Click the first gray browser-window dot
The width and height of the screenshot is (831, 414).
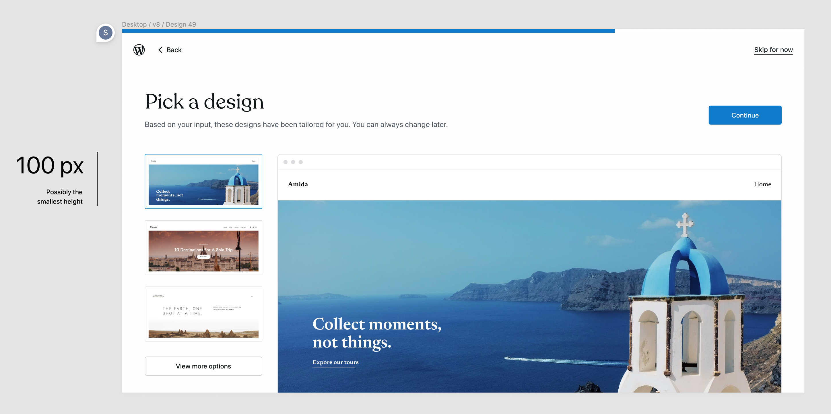[x=286, y=162]
